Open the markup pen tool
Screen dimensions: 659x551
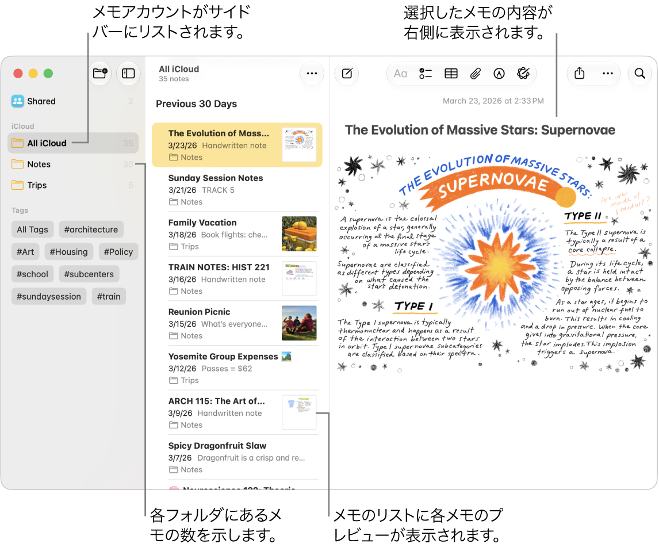499,74
